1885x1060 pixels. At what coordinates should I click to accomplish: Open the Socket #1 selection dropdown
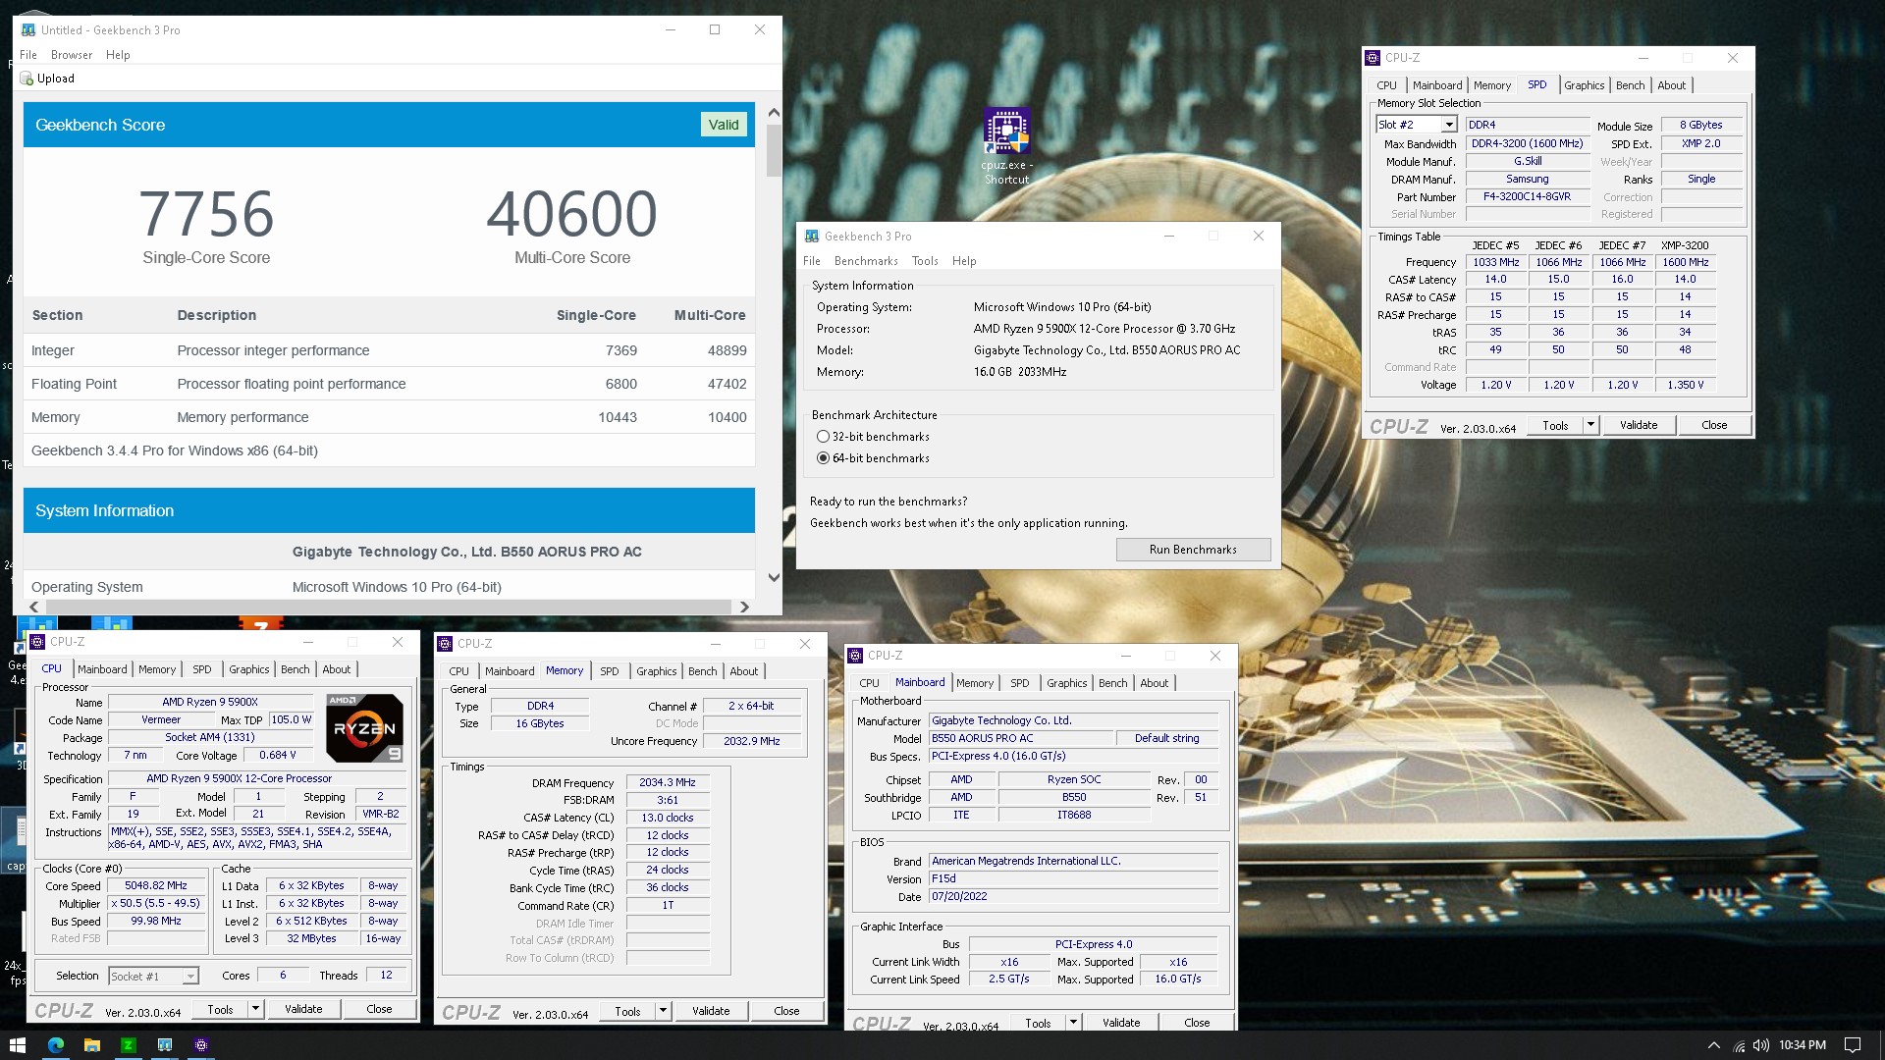coord(190,976)
